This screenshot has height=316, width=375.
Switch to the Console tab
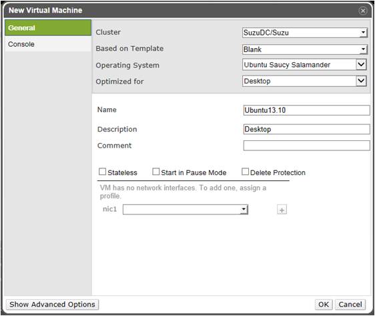tap(48, 44)
